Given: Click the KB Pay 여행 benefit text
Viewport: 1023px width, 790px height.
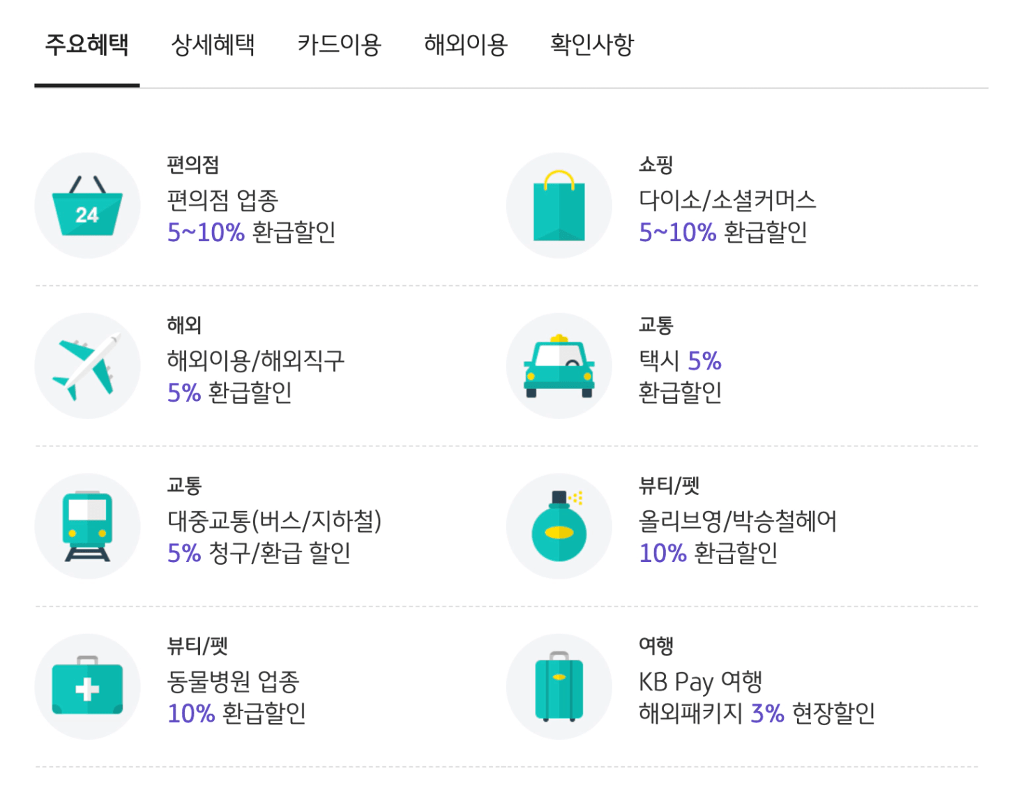Looking at the screenshot, I should tap(700, 681).
